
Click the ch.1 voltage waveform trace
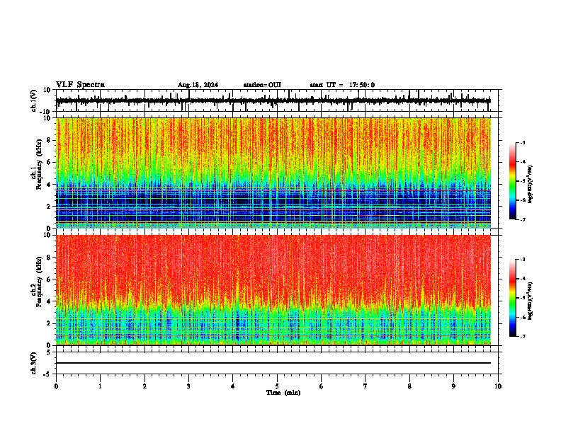point(273,100)
